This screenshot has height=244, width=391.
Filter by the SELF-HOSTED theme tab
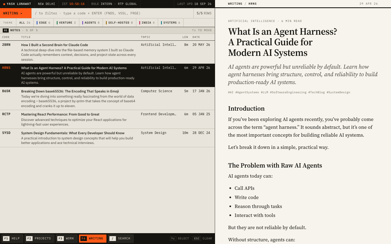[x=119, y=23]
